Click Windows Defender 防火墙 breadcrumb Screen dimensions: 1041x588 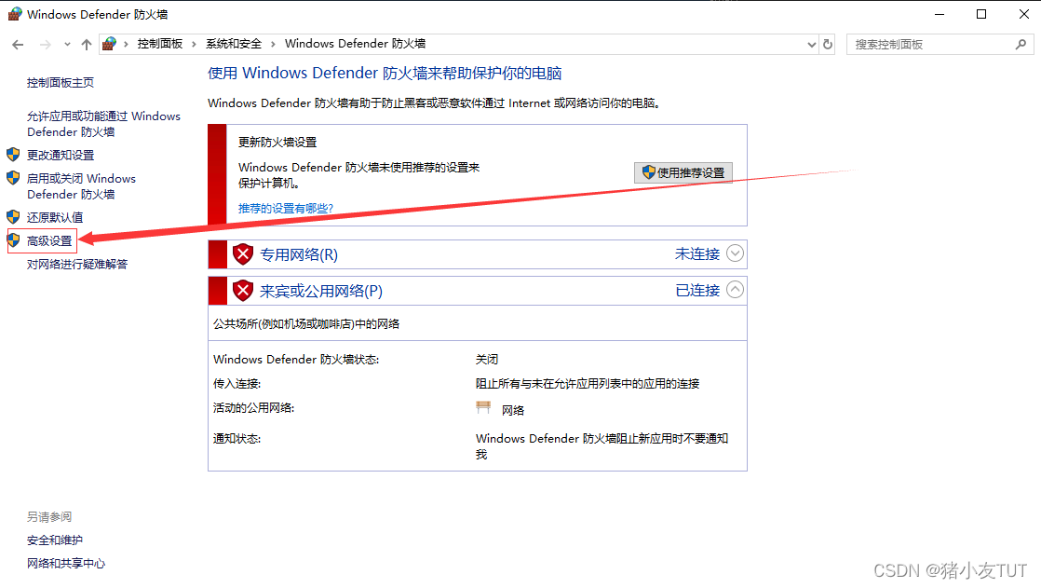[355, 44]
